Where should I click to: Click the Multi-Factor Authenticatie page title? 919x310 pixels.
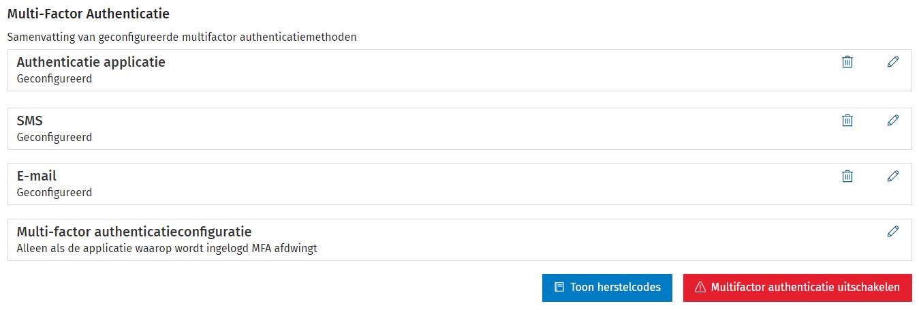tap(89, 14)
